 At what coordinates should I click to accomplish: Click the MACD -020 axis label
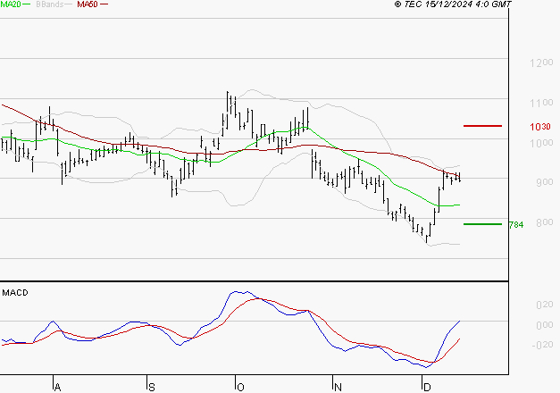point(542,345)
